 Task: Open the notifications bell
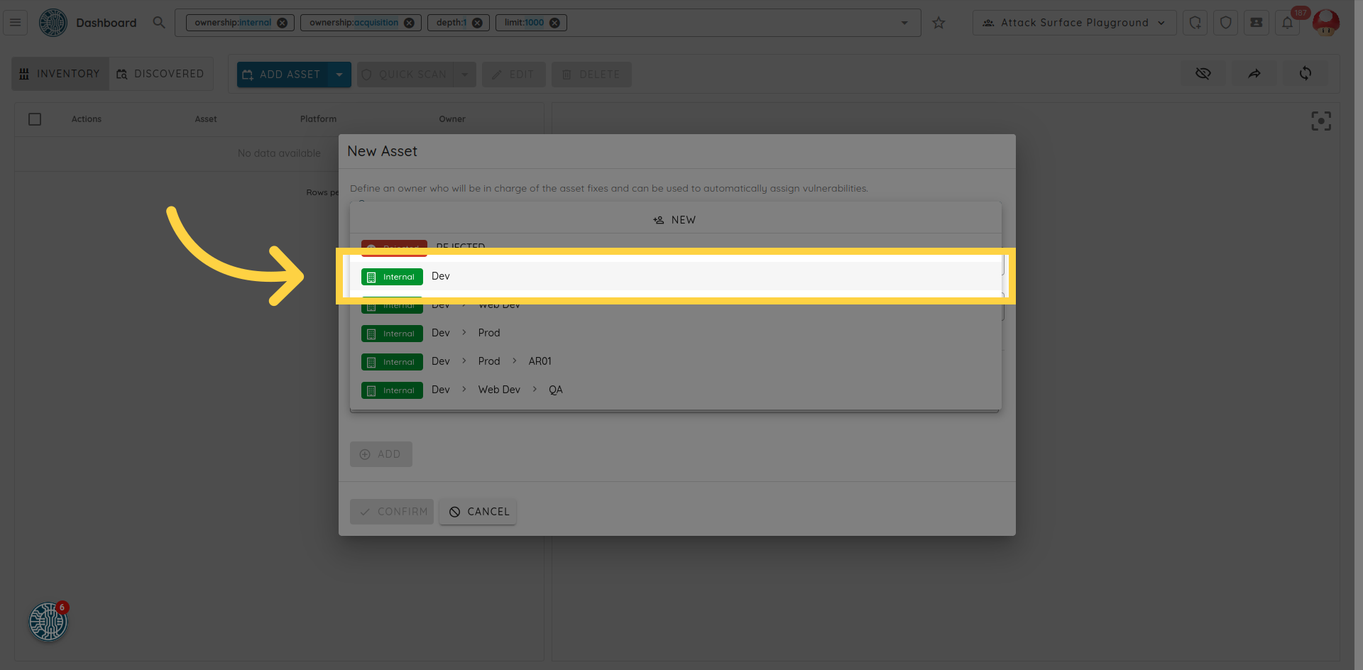(1287, 23)
